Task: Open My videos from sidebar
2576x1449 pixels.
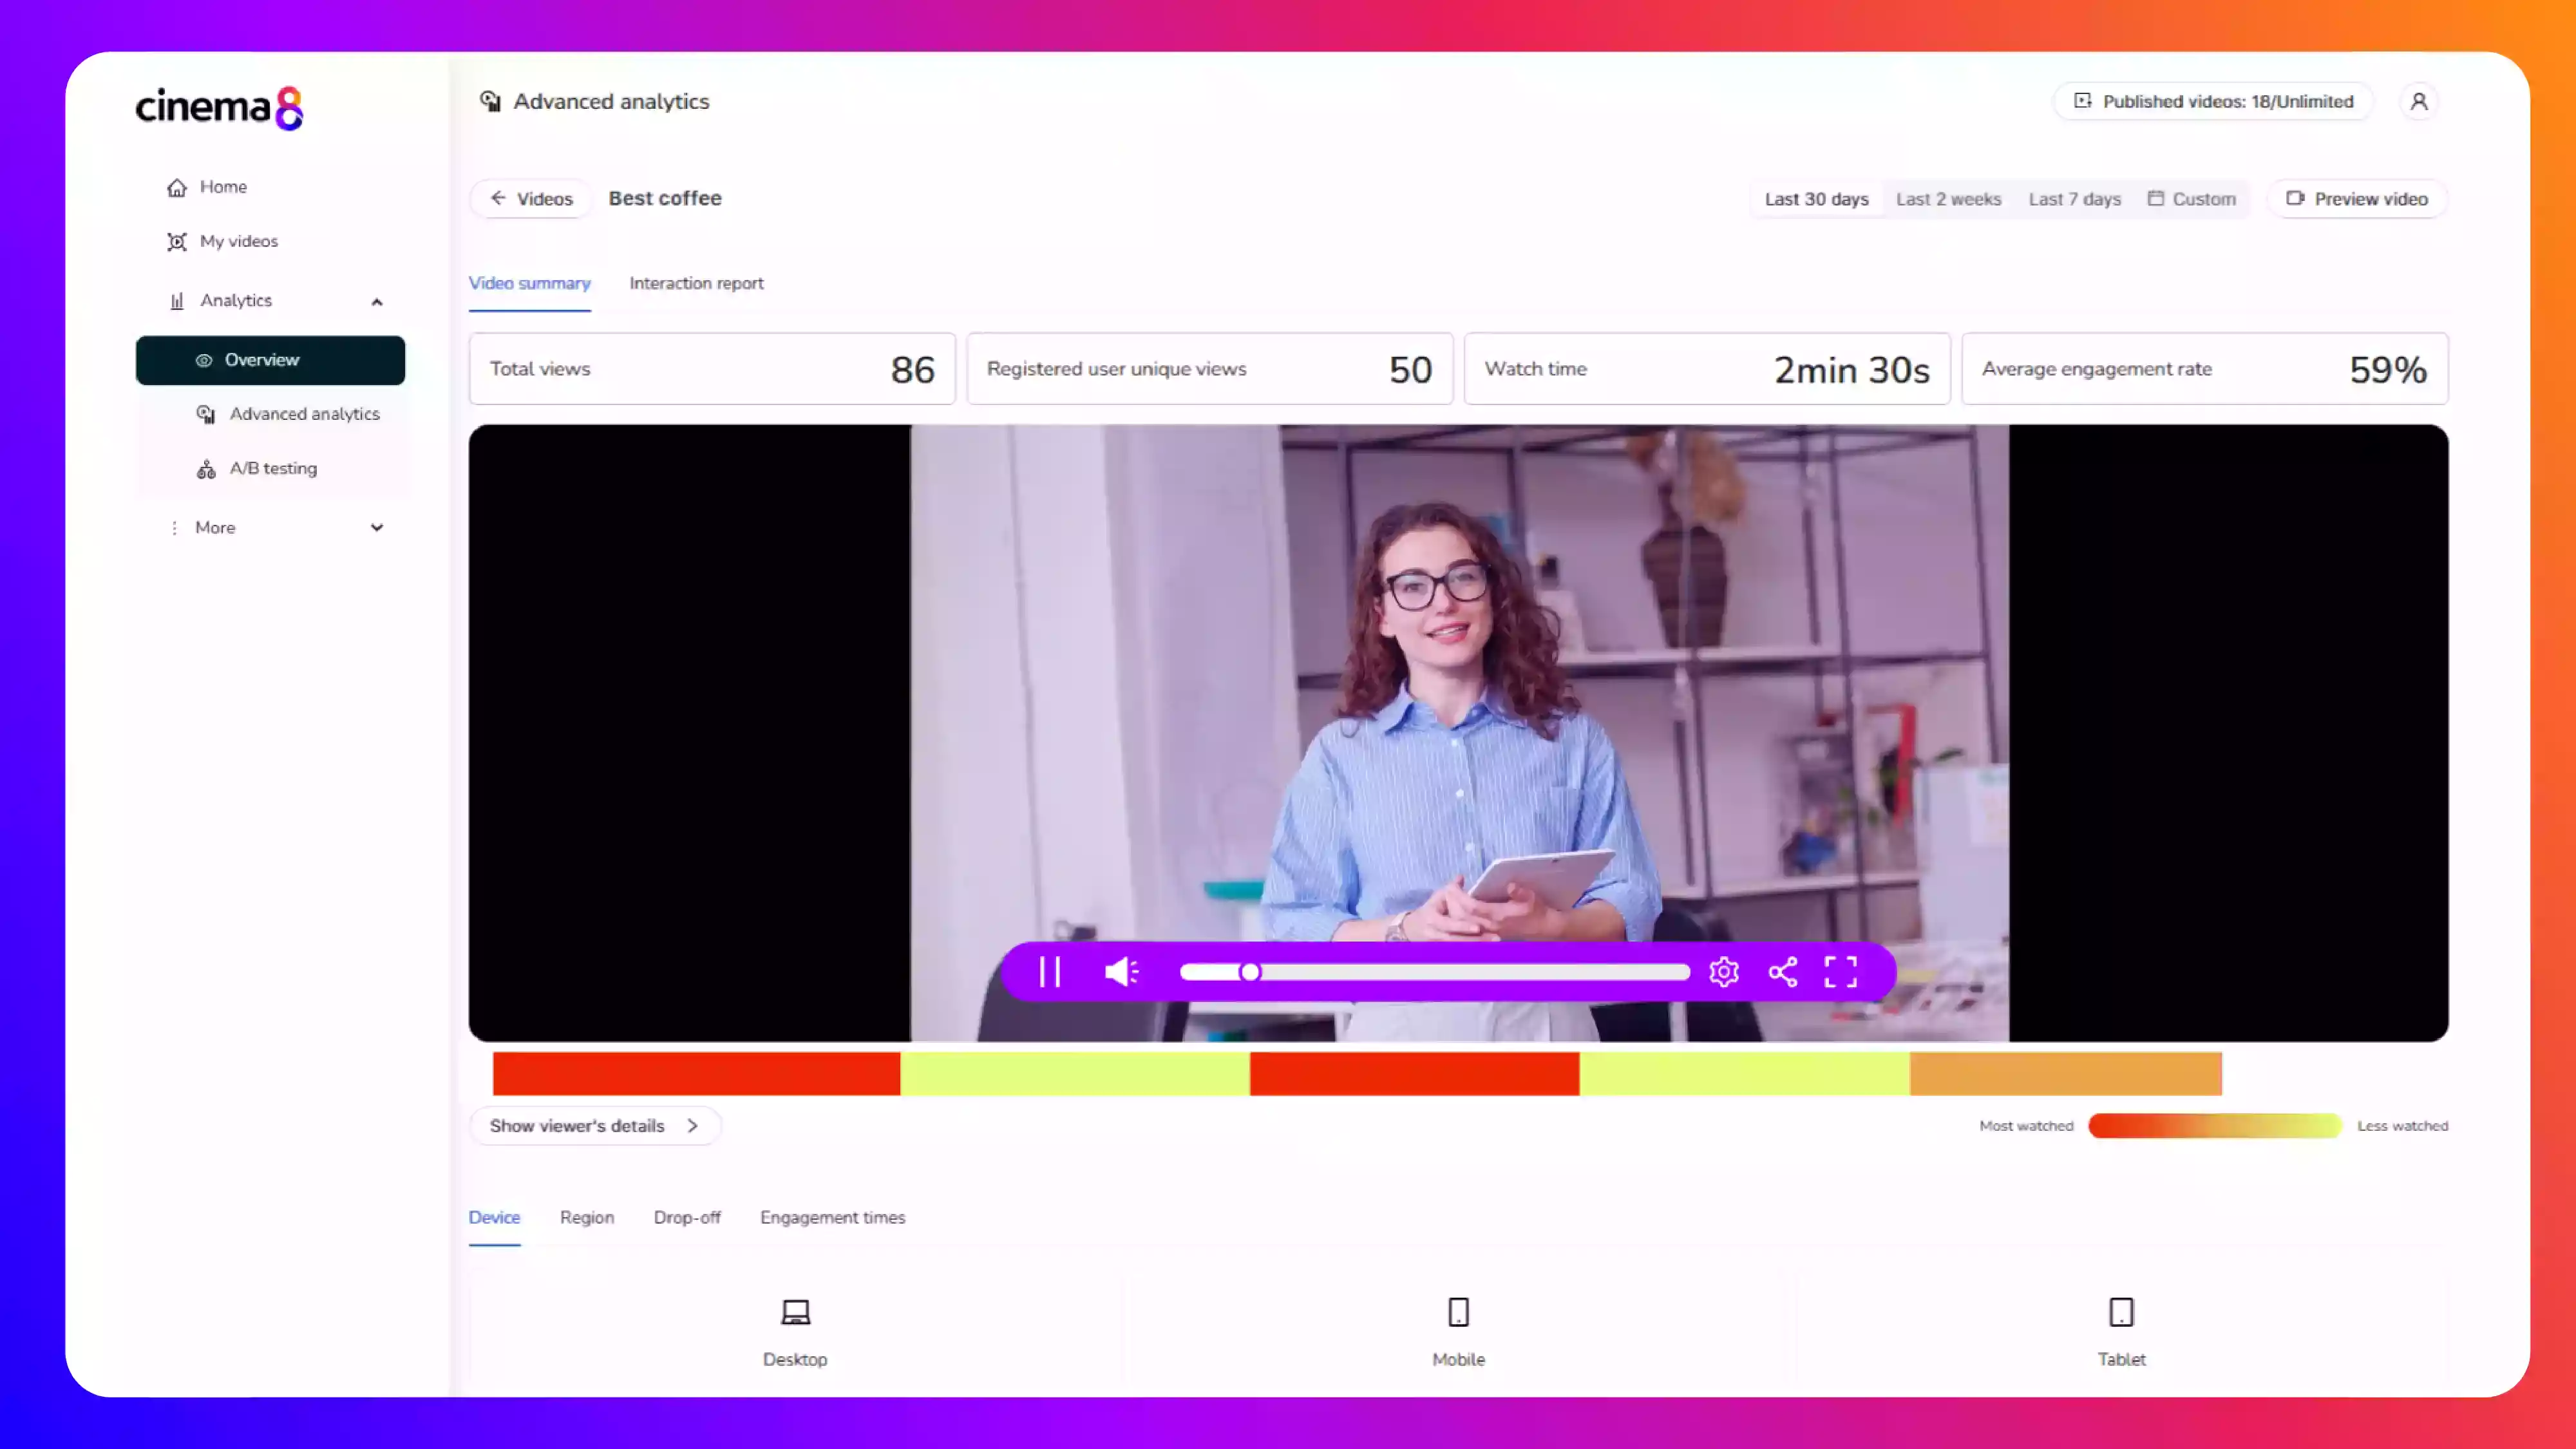Action: [239, 241]
